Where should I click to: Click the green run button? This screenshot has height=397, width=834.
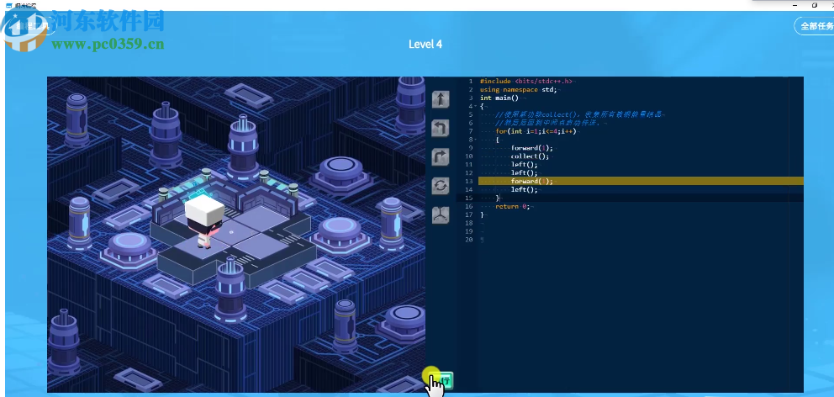(442, 380)
